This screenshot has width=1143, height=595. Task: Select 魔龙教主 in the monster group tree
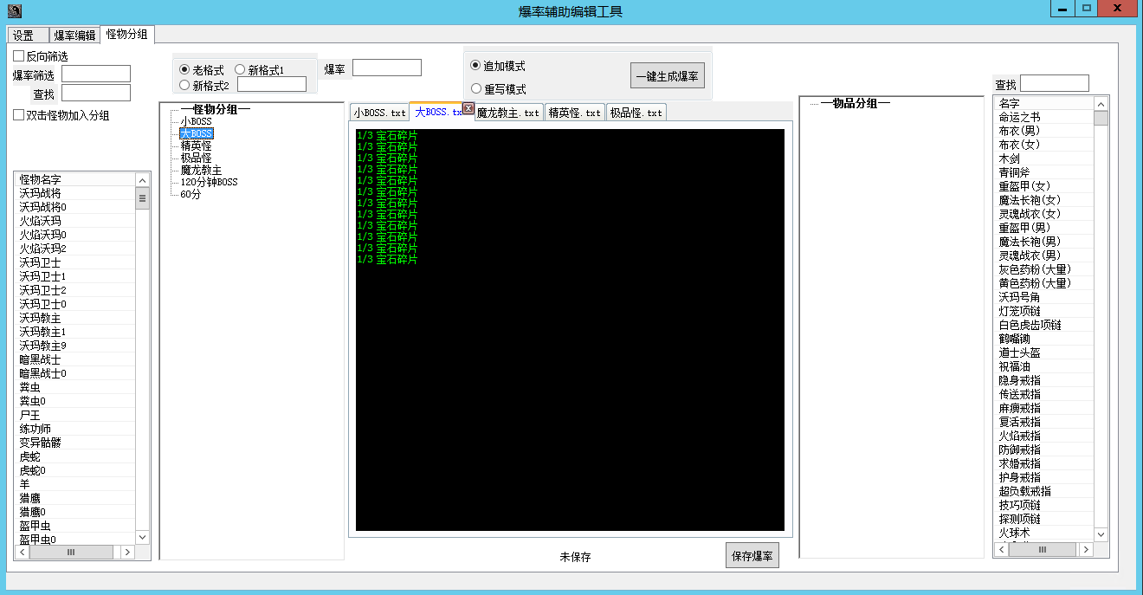click(201, 170)
